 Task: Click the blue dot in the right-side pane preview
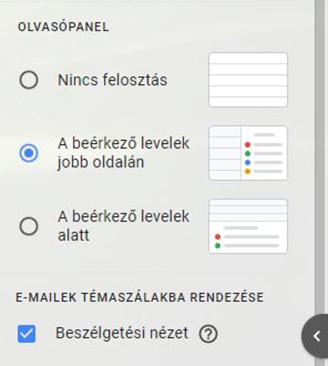[x=247, y=163]
